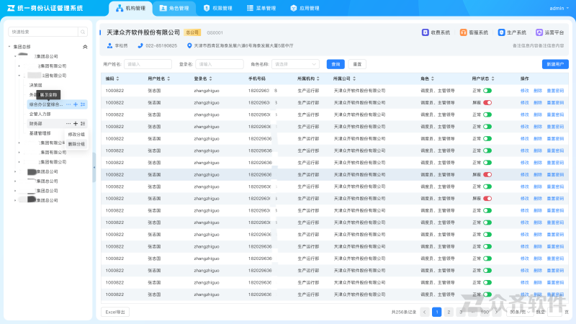The image size is (576, 324).
Task: Switch to the 角色管理 tab
Action: tap(175, 9)
